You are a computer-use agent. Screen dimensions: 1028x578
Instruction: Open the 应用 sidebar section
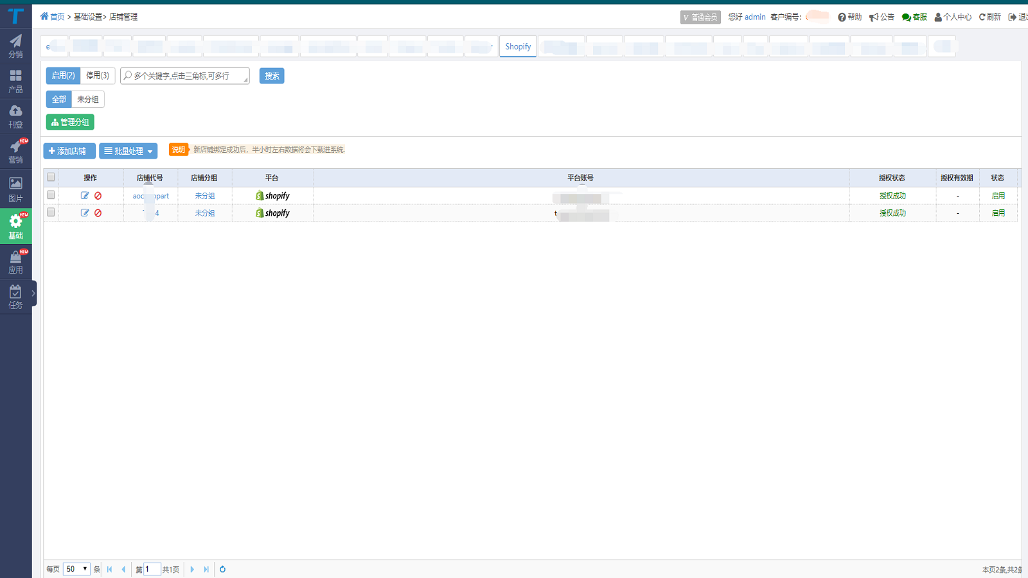click(15, 261)
